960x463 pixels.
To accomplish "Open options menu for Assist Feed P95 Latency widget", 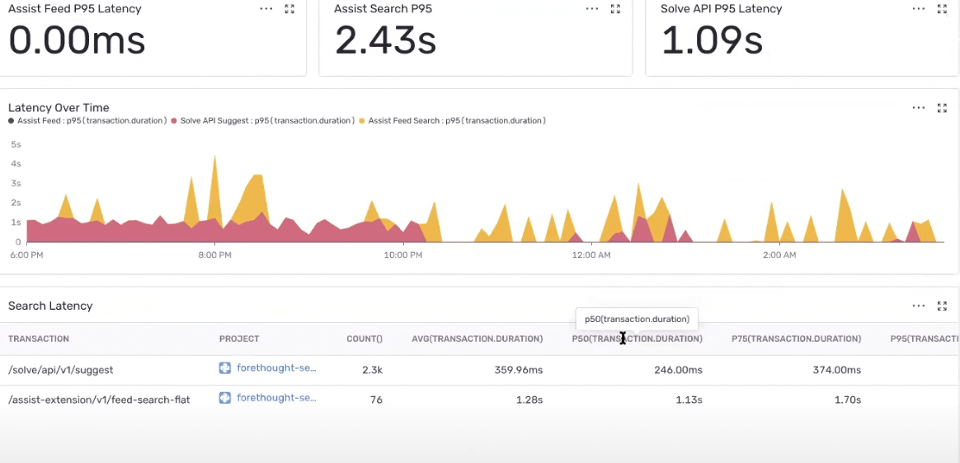I will coord(266,8).
